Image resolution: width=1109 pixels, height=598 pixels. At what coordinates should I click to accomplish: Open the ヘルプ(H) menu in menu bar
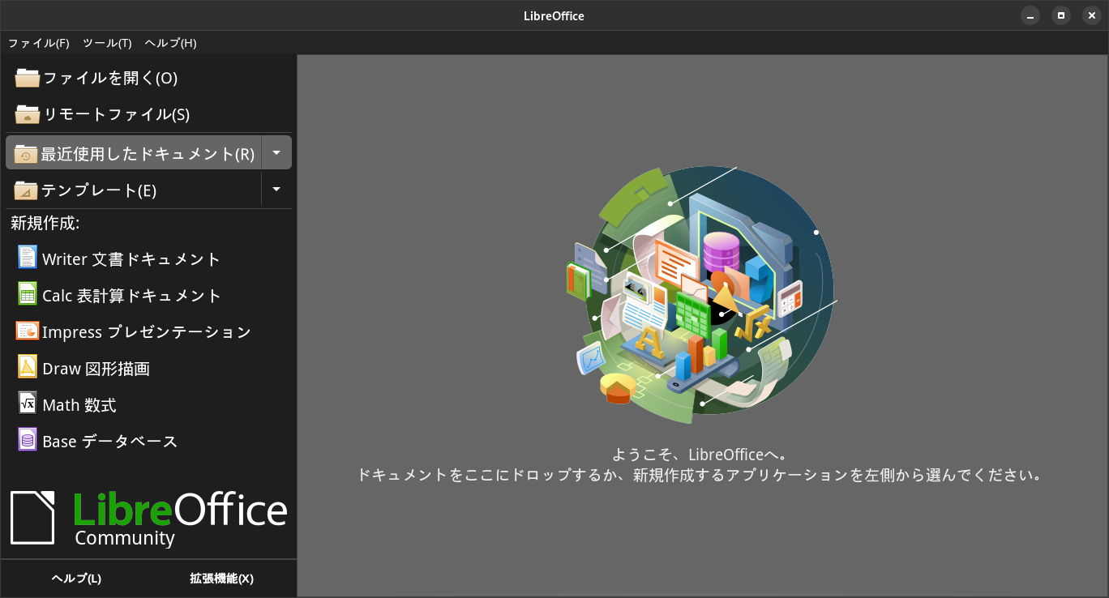click(170, 43)
